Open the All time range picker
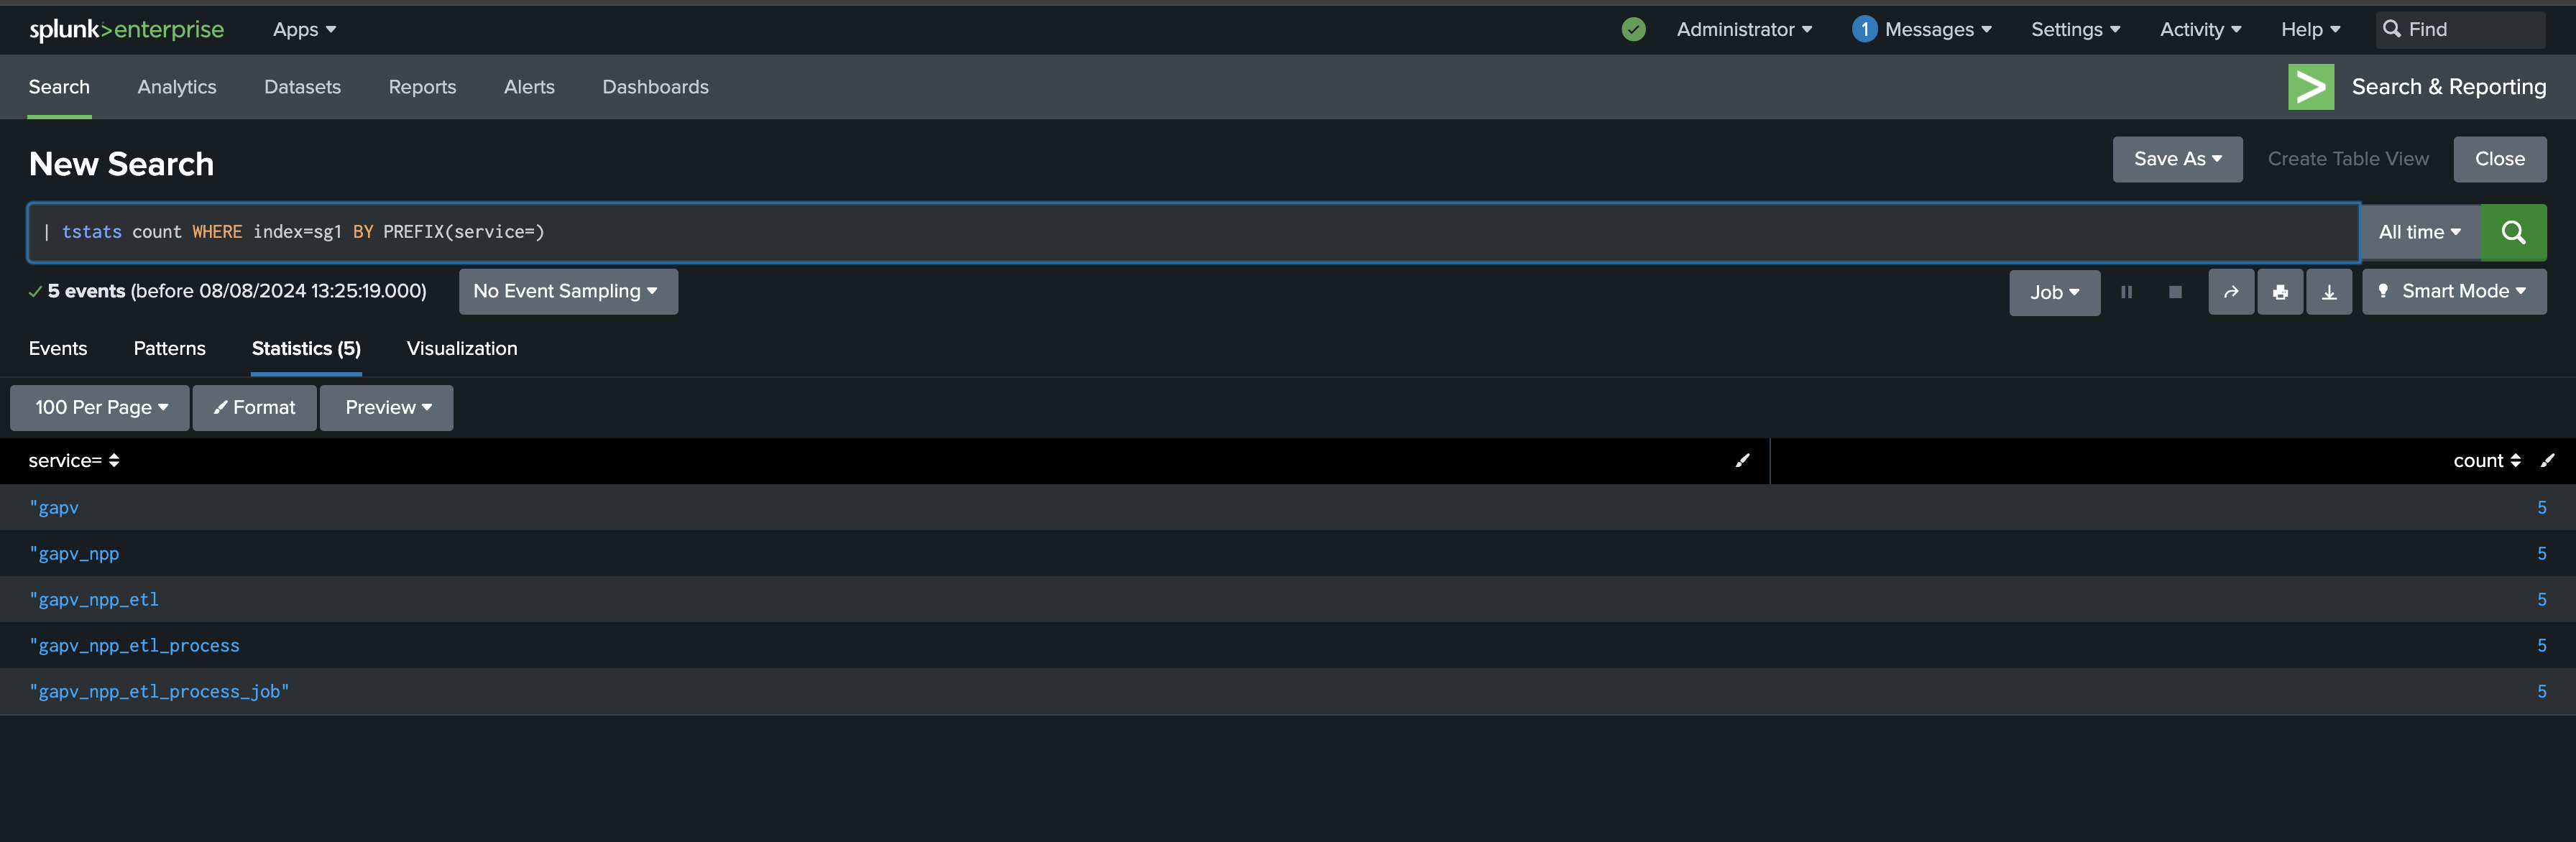The image size is (2576, 842). (x=2420, y=232)
